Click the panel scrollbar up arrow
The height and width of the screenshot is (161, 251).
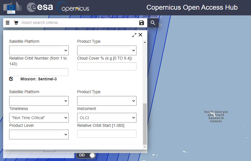pos(145,42)
